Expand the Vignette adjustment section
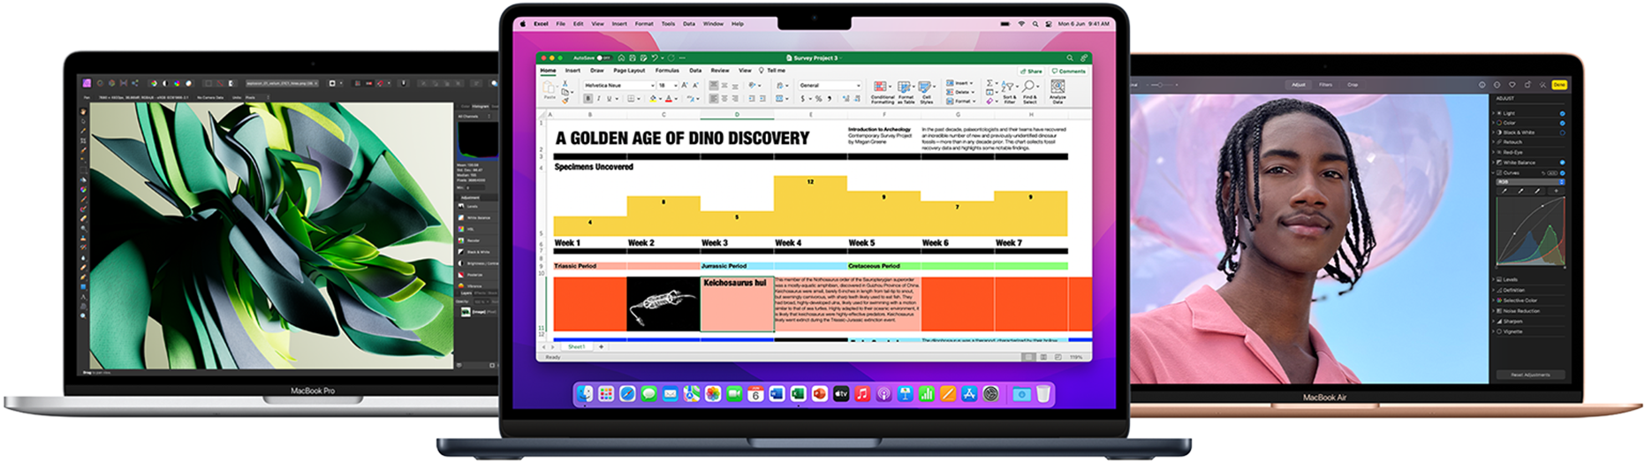Viewport: 1645px width, 463px height. 1495,331
